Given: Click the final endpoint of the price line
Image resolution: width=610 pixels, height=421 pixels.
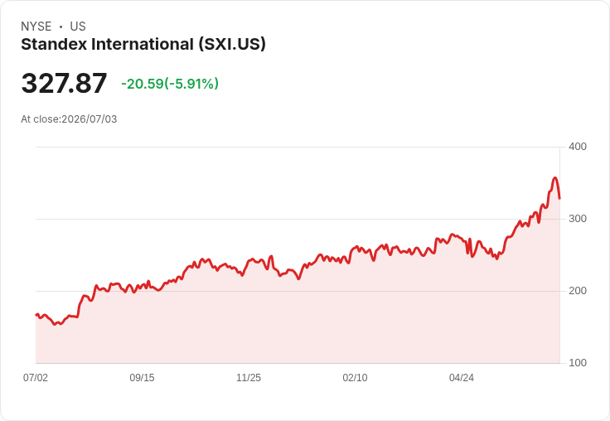Looking at the screenshot, I should coord(559,198).
